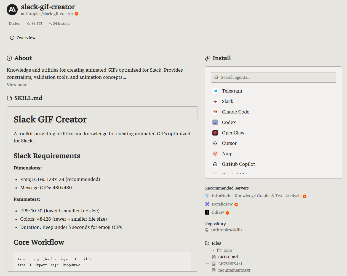This screenshot has width=347, height=276.
Task: Click the agent list scrollbar
Action: pyautogui.click(x=337, y=101)
